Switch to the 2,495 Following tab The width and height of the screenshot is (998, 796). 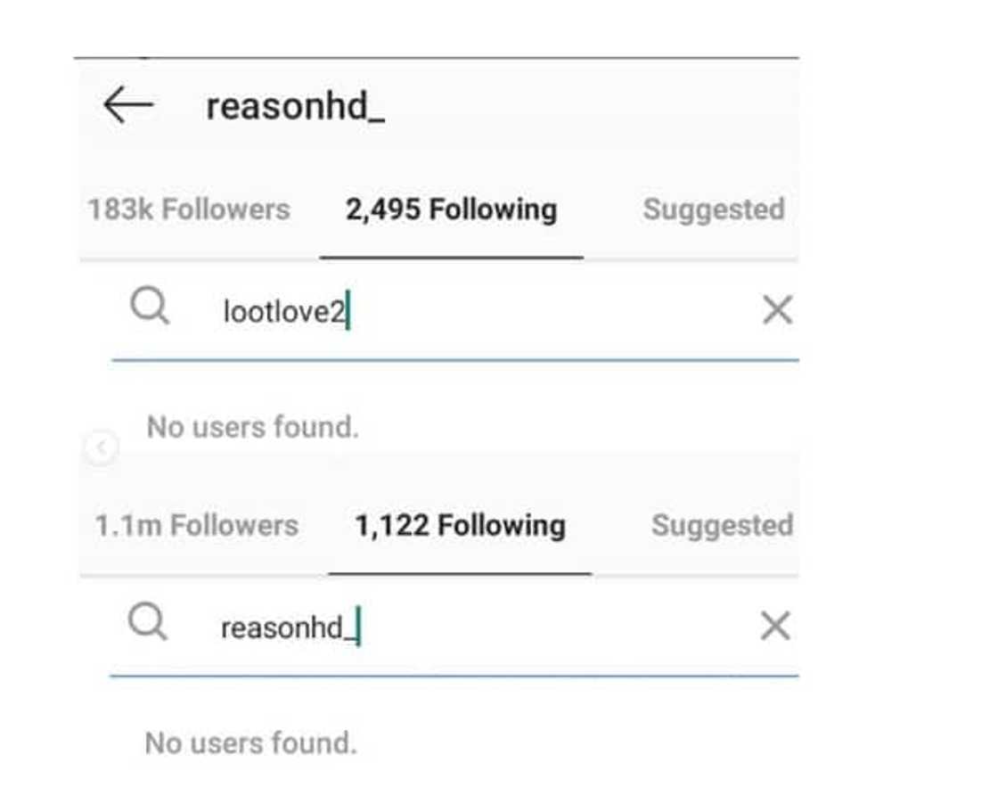[x=451, y=208]
